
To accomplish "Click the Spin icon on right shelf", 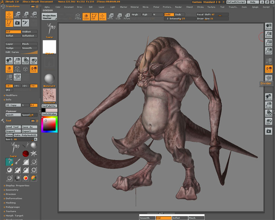I will pos(268,121).
